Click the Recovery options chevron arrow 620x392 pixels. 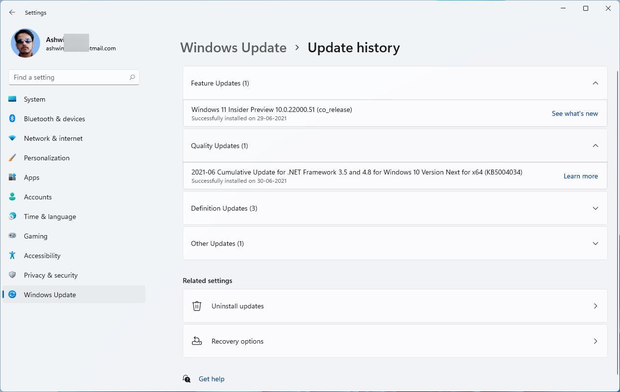pyautogui.click(x=596, y=341)
